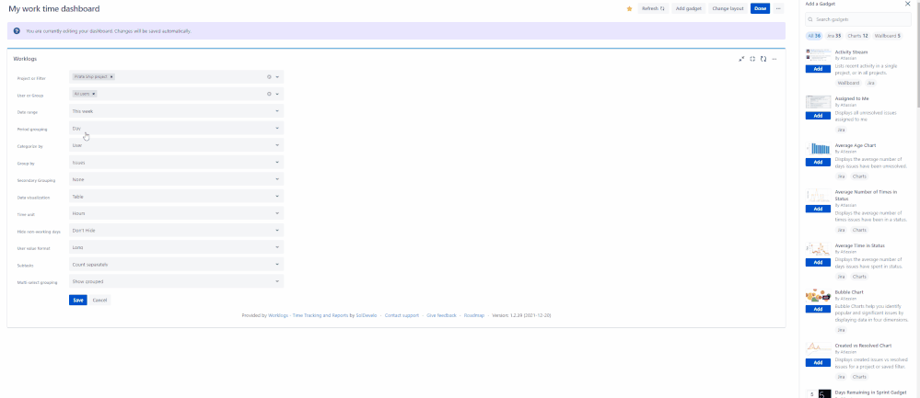Open the Categorize by dropdown
The image size is (920, 398).
point(176,145)
